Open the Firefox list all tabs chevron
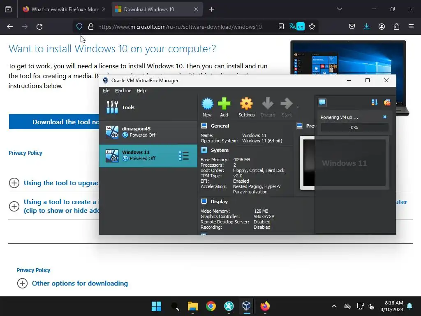 (339, 9)
